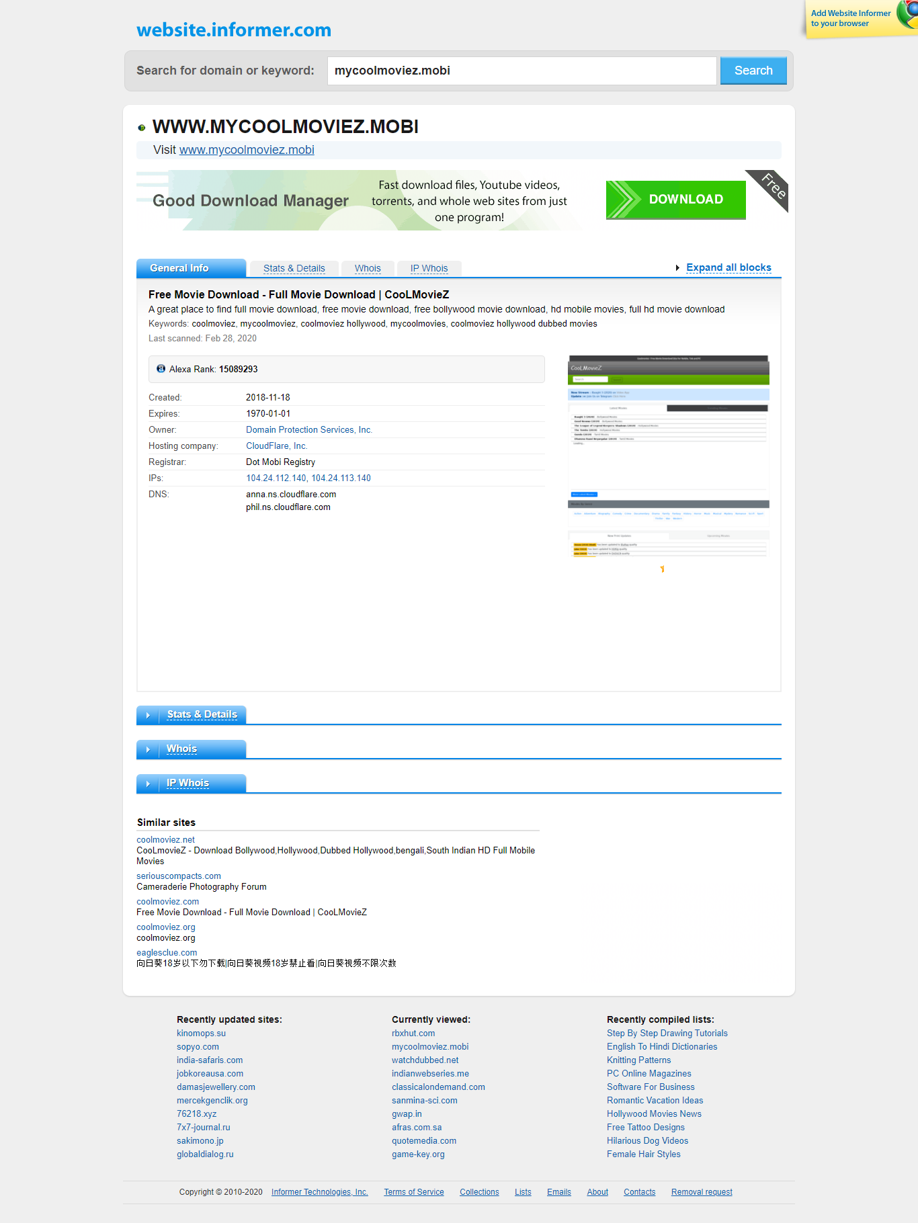Open Domain Protection Services, Inc. owner link
The image size is (918, 1223).
[309, 430]
